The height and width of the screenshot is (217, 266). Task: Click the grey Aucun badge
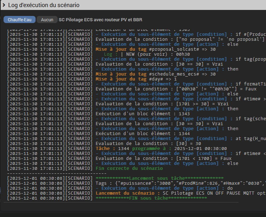(x=47, y=20)
